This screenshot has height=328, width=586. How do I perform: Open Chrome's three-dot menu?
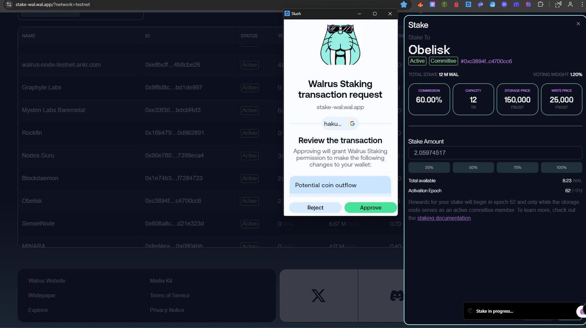(x=582, y=4)
